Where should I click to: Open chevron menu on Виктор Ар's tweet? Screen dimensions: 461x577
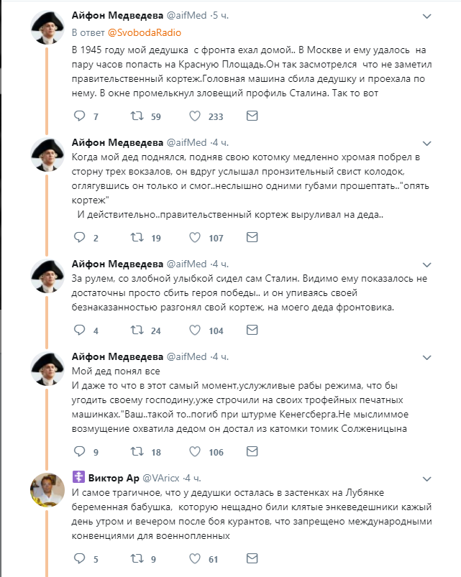tap(426, 479)
